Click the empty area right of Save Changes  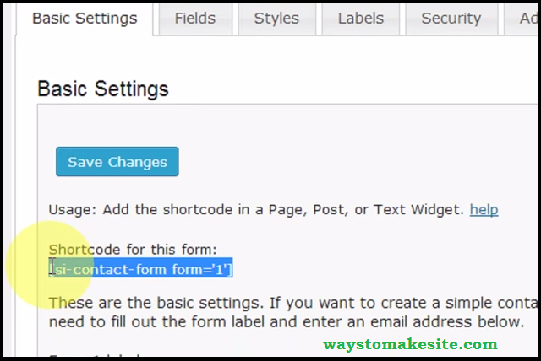(x=338, y=162)
